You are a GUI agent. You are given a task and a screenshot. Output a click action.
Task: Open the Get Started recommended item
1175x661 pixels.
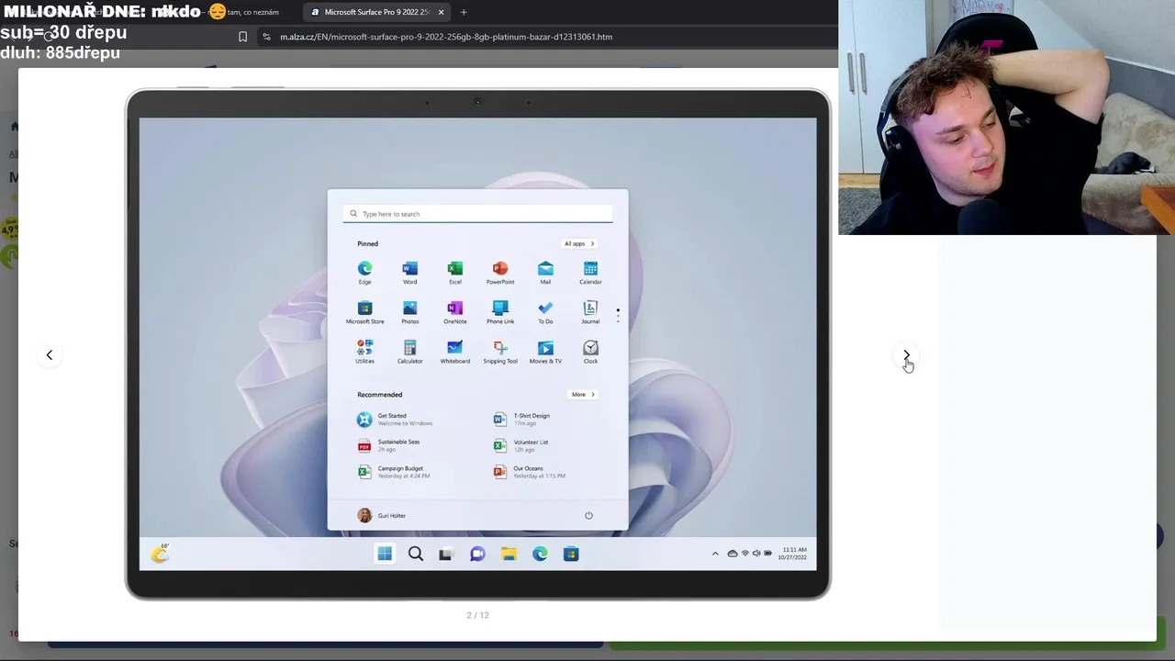[x=395, y=420]
